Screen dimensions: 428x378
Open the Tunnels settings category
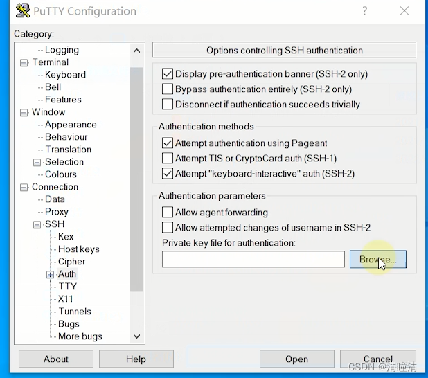(x=75, y=312)
